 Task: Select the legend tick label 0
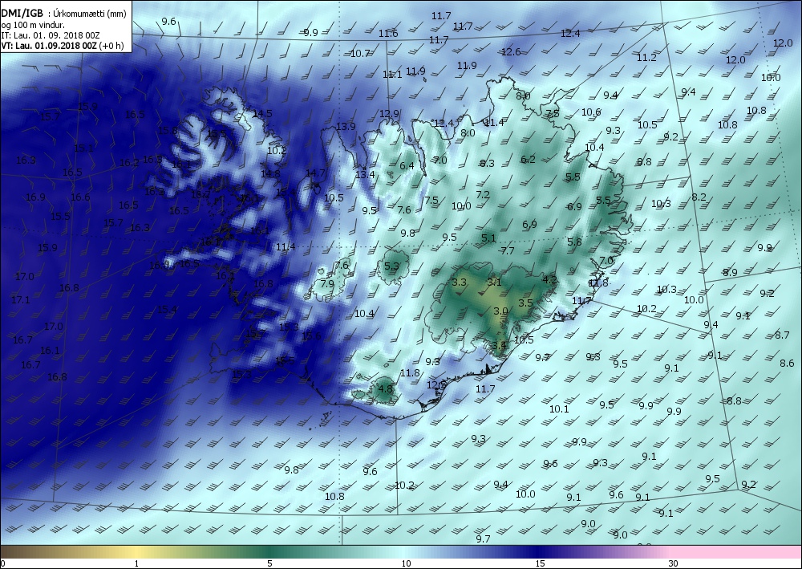pos(3,563)
